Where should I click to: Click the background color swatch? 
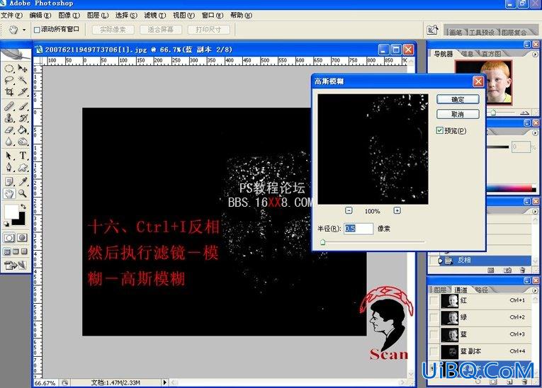pyautogui.click(x=21, y=220)
